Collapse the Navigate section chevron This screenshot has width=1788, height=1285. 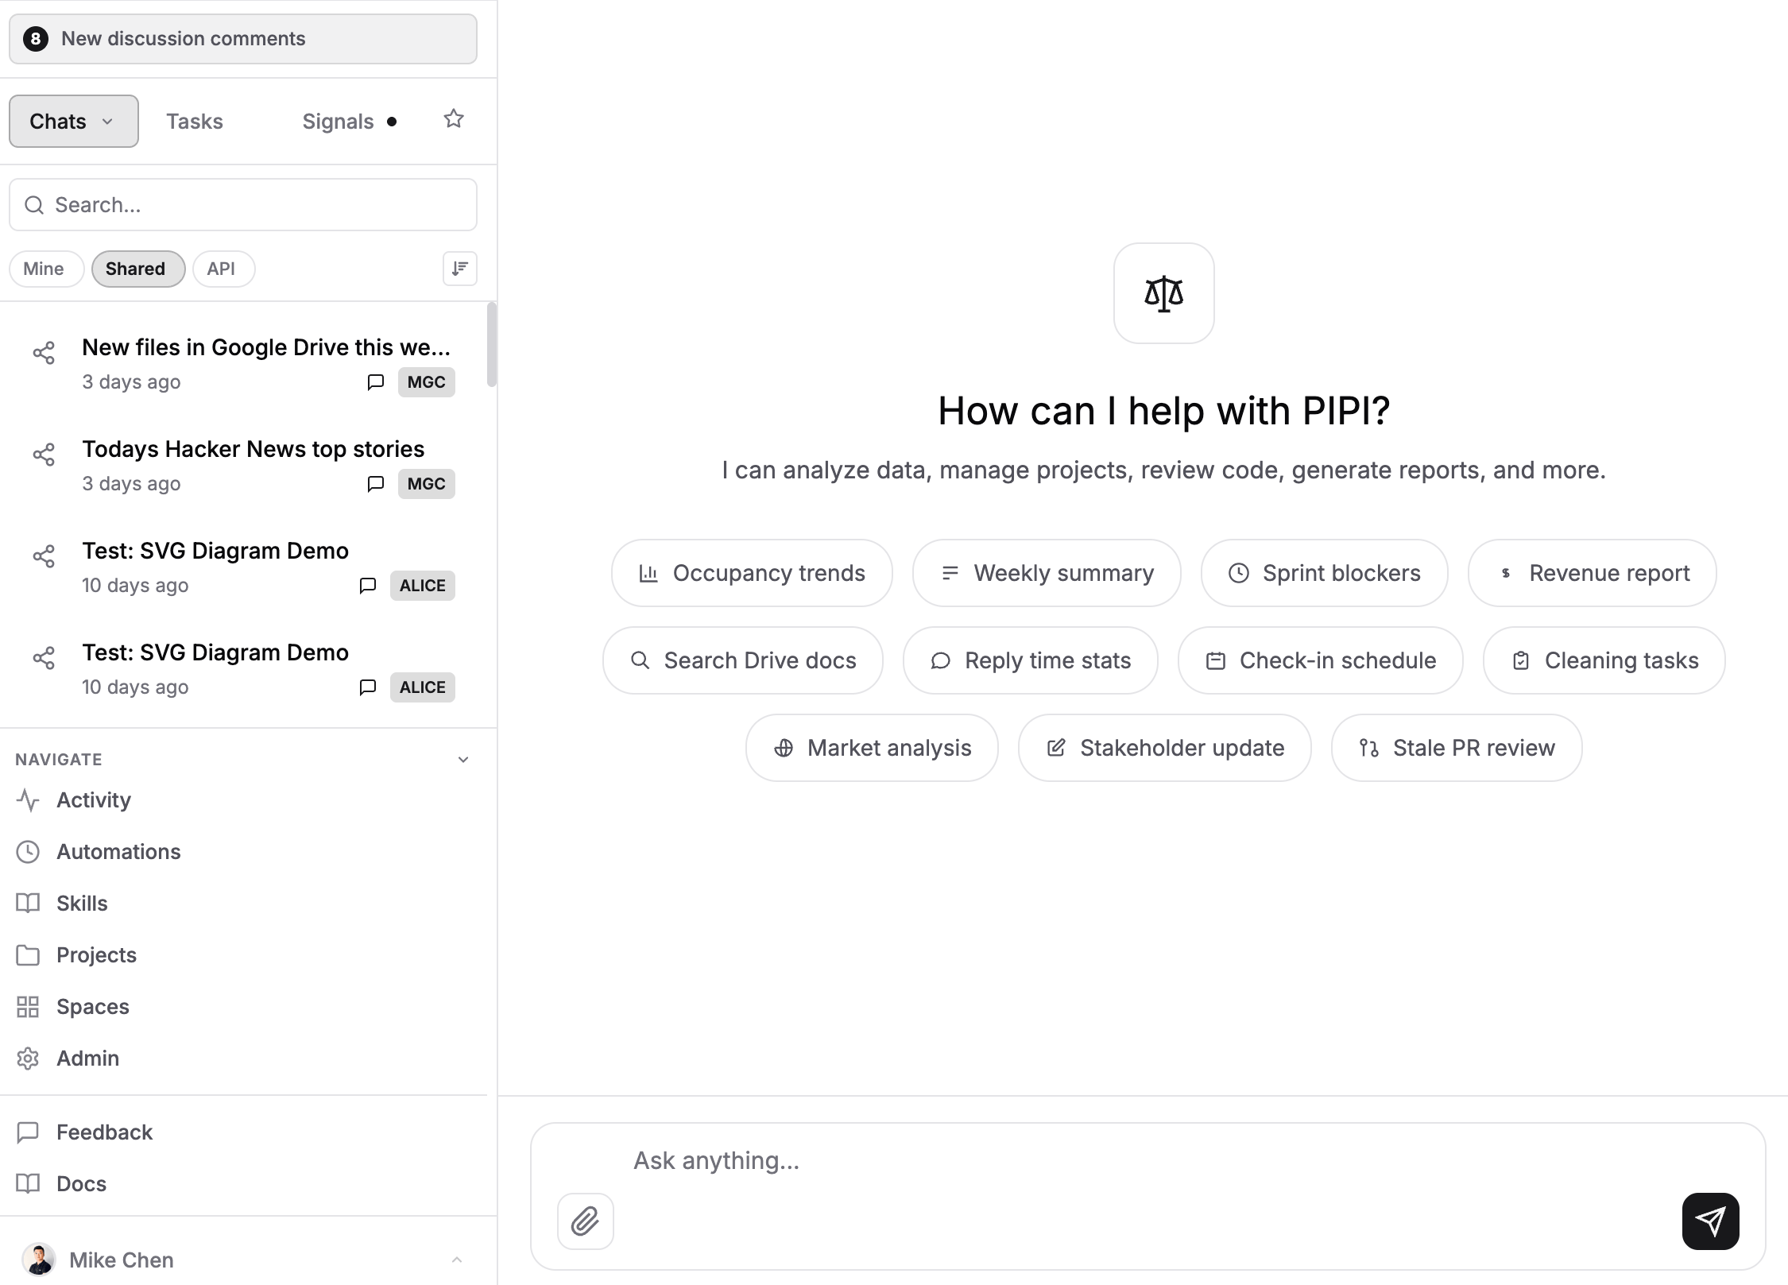[463, 760]
